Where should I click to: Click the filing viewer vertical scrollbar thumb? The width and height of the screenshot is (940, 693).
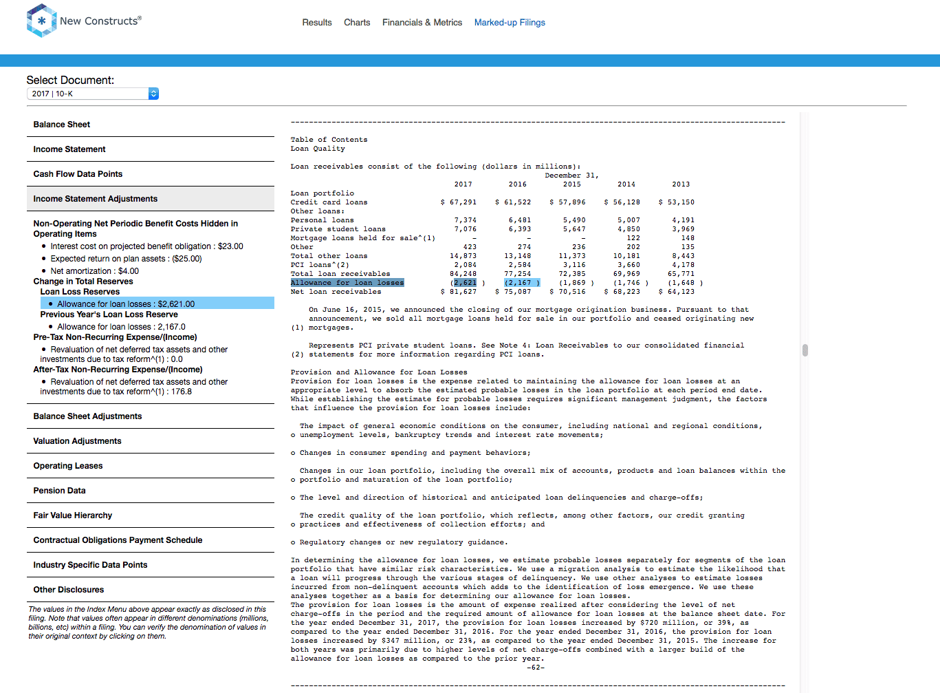point(805,350)
